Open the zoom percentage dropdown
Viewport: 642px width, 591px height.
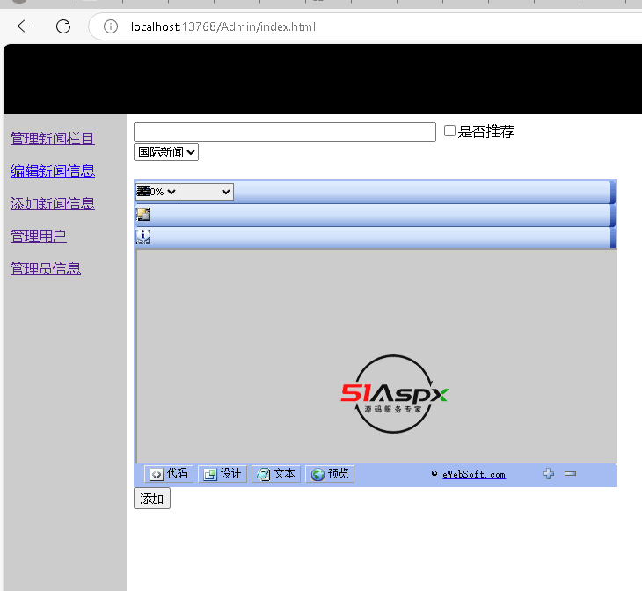[157, 192]
